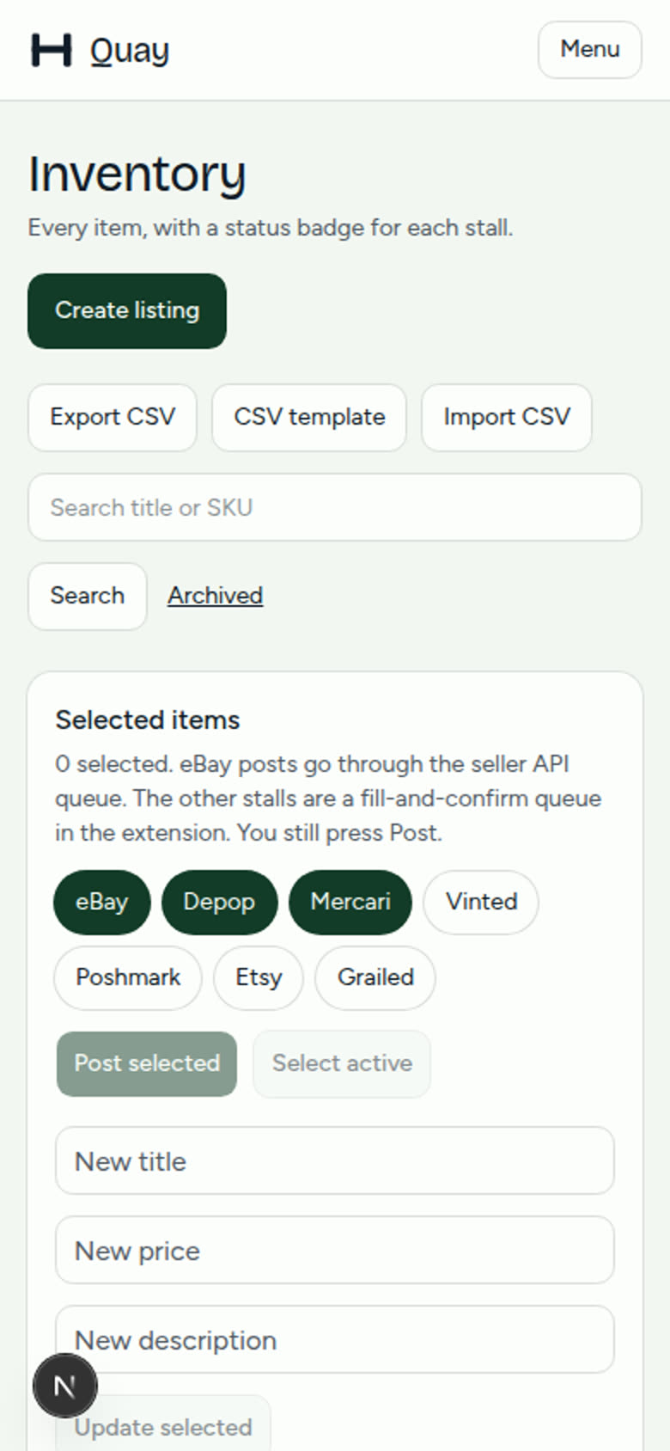
Task: Click into the New title field
Action: 335,1161
